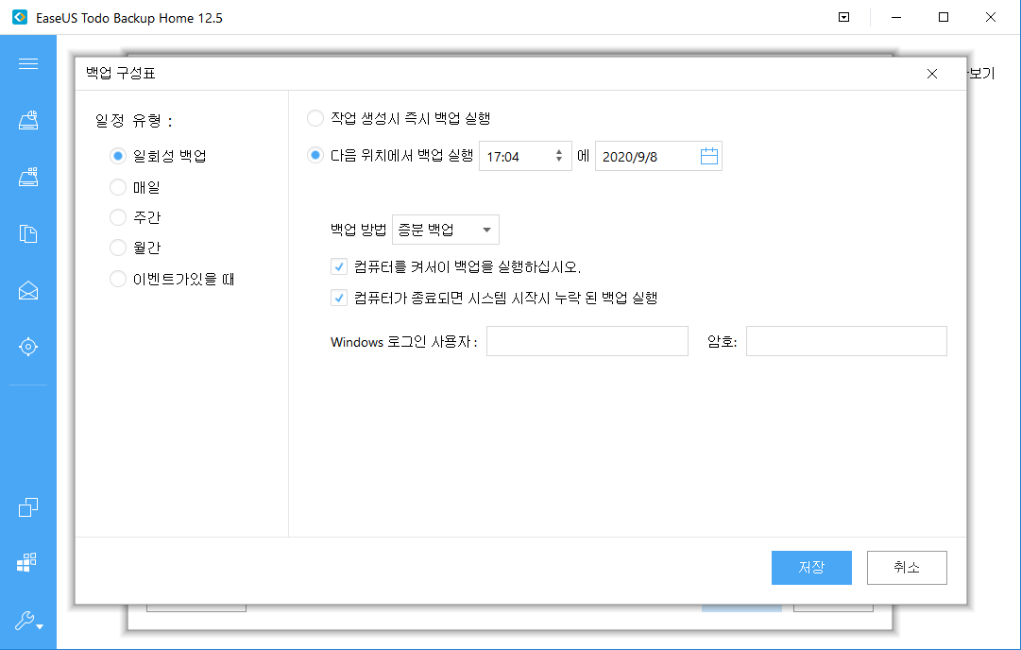
Task: Open the Tools wrench menu
Action: click(x=26, y=622)
